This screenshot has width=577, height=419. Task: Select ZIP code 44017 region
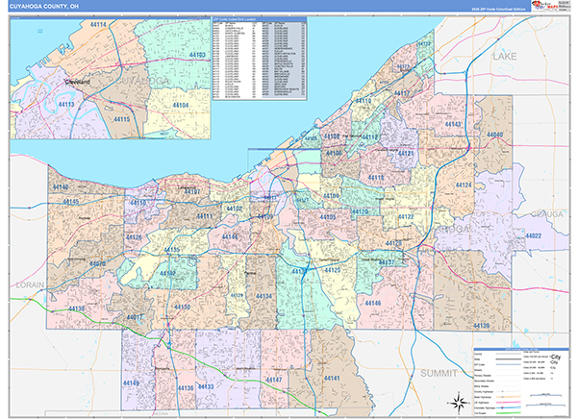click(x=135, y=317)
